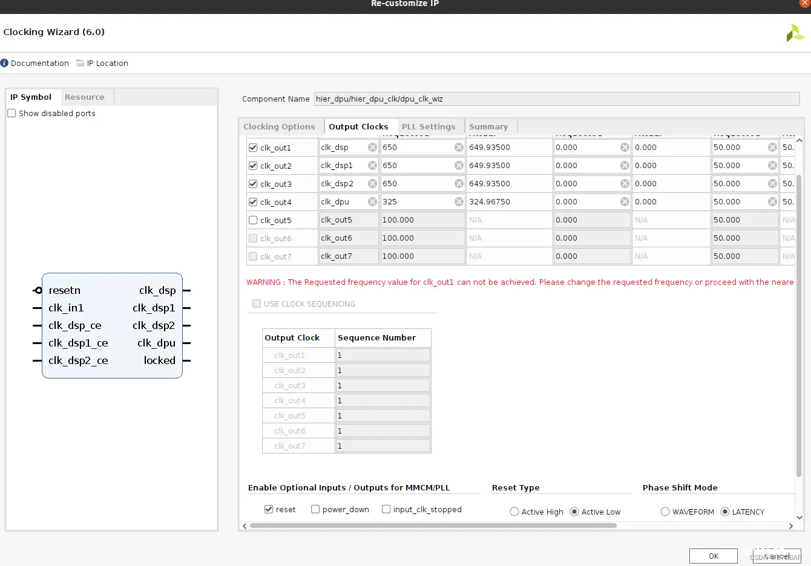This screenshot has width=811, height=566.
Task: Clear clk_out3 duty cycle 50.000
Action: [x=772, y=184]
